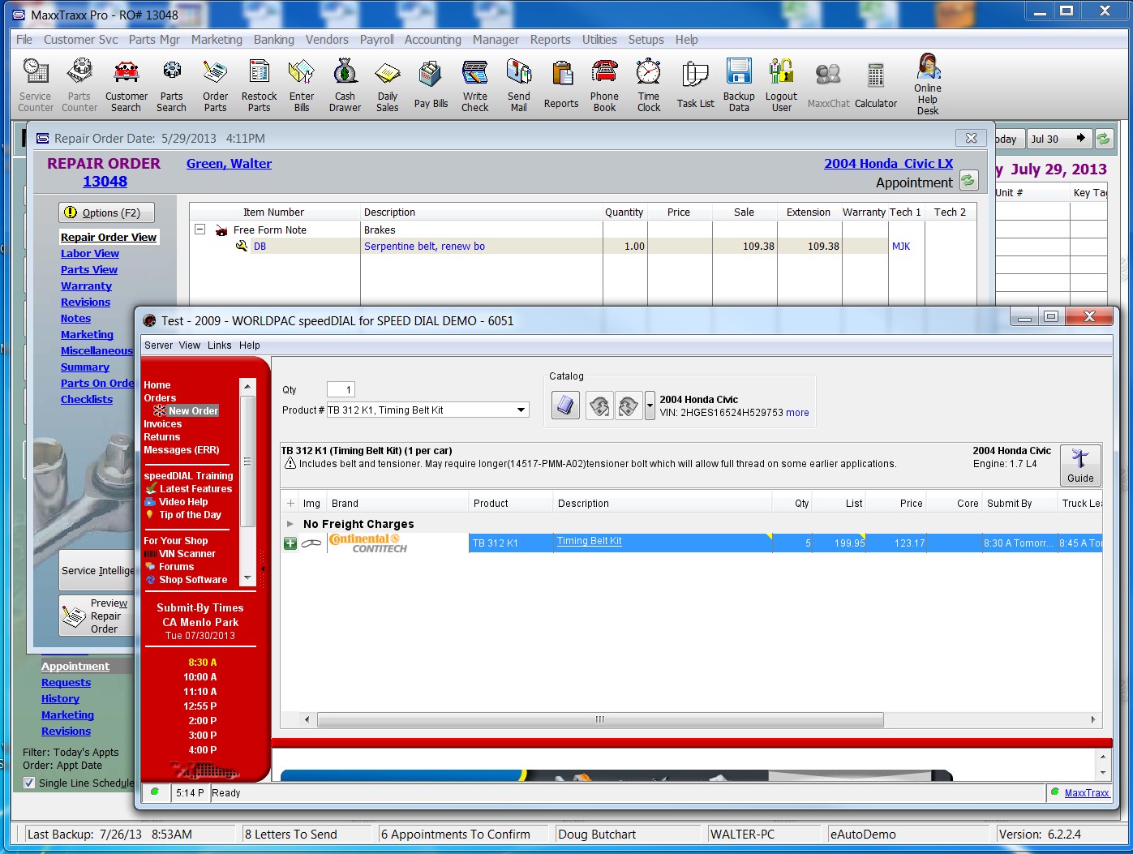Refresh the Appointment status icon
Viewport: 1133px width, 854px height.
coord(969,180)
